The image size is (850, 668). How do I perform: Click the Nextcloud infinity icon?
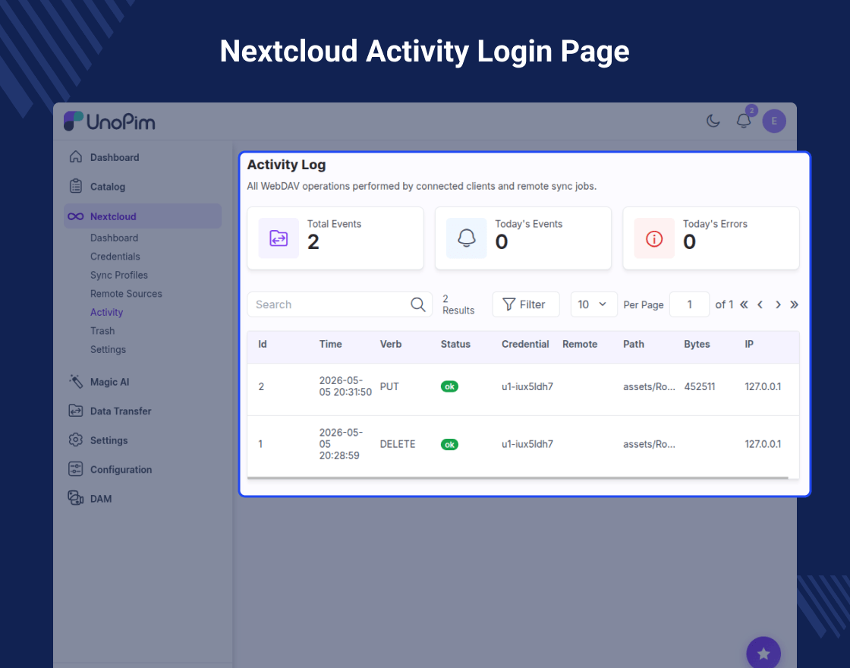pos(75,216)
